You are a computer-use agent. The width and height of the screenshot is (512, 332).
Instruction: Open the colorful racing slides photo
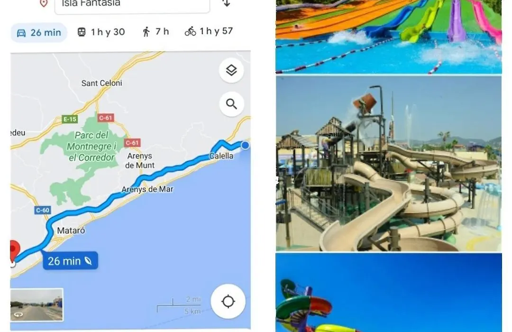(389, 37)
